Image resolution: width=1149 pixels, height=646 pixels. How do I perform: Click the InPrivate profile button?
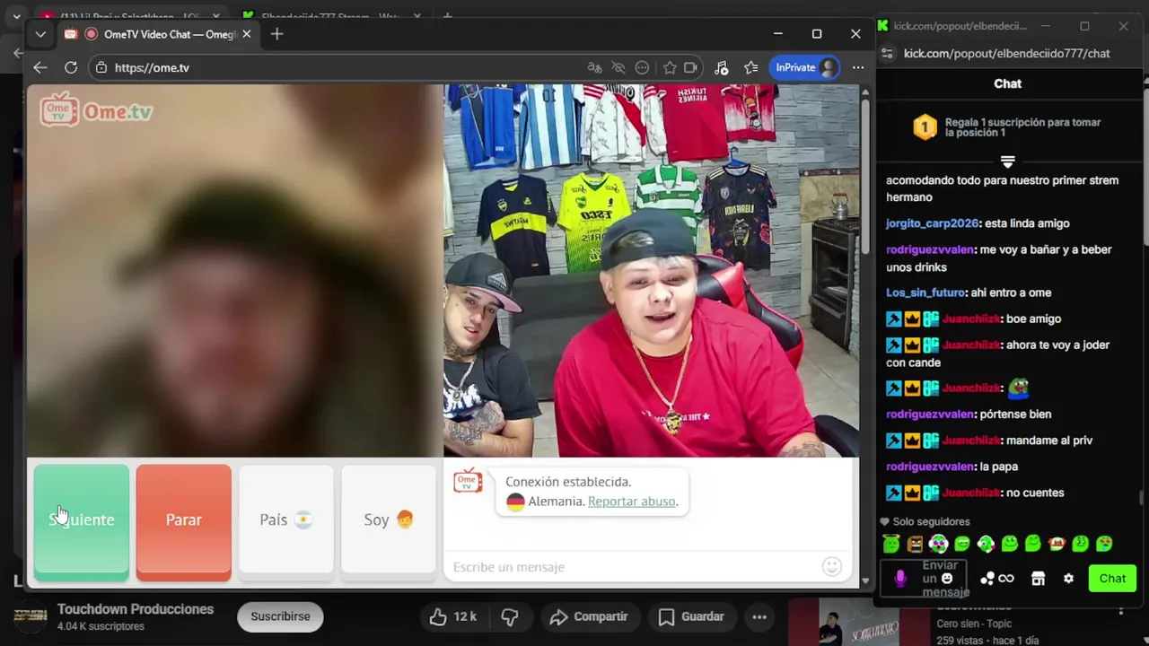(x=805, y=67)
